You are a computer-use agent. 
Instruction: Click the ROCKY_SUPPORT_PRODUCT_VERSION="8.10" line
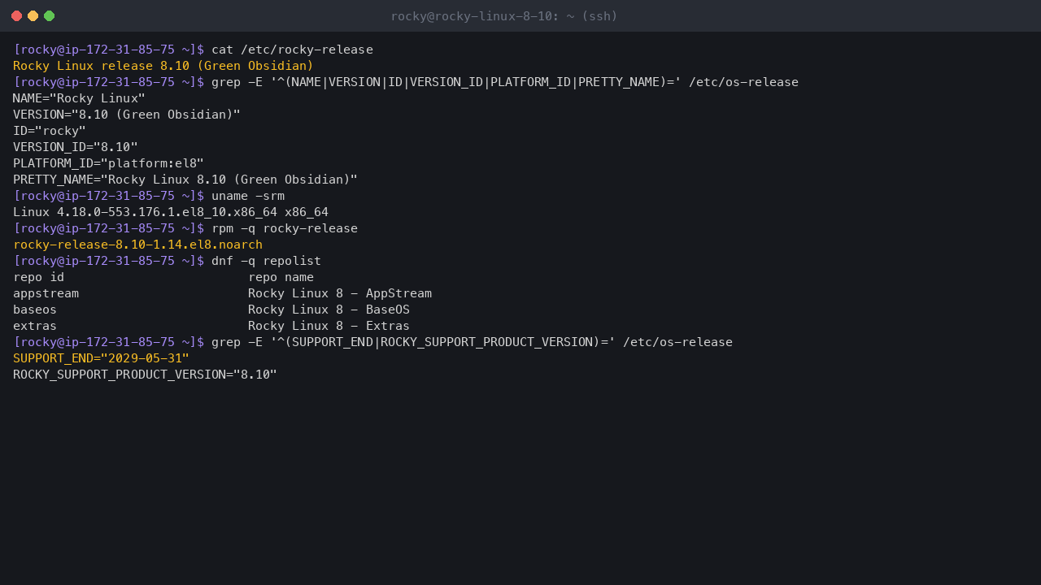(x=145, y=375)
